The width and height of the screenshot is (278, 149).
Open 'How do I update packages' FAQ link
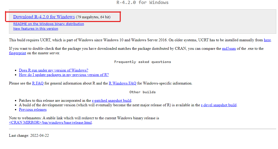(64, 75)
